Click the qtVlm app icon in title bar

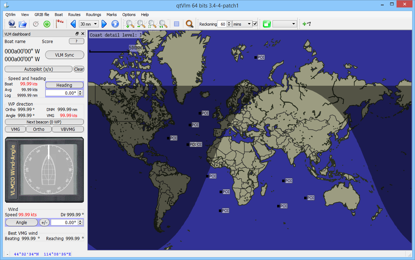[x=6, y=5]
